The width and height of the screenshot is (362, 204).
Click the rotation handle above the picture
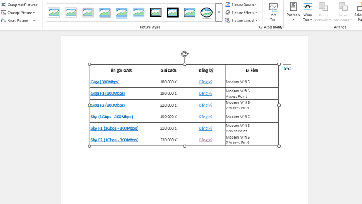185,54
